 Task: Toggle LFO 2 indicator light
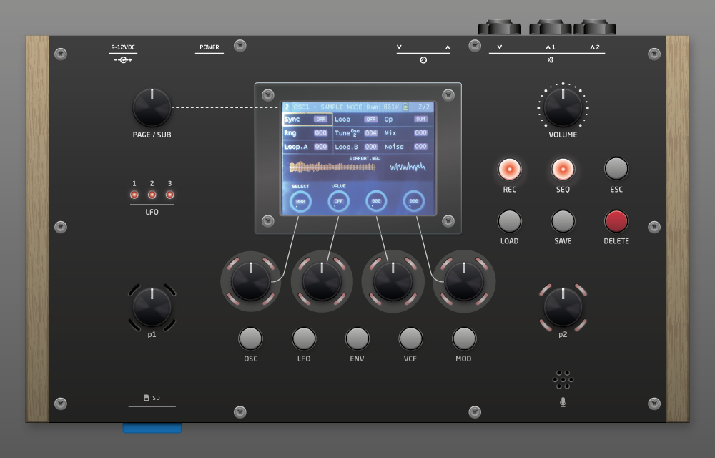point(152,194)
